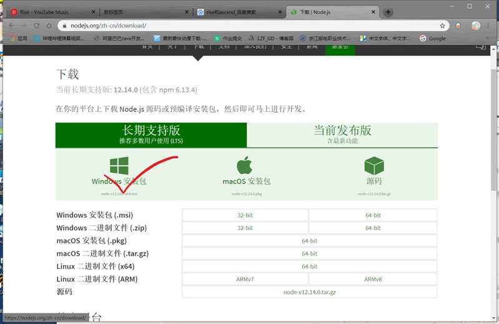Open the 浙江邮电职业技术 bookmark
Screen dimensions: 499x324
click(x=325, y=38)
